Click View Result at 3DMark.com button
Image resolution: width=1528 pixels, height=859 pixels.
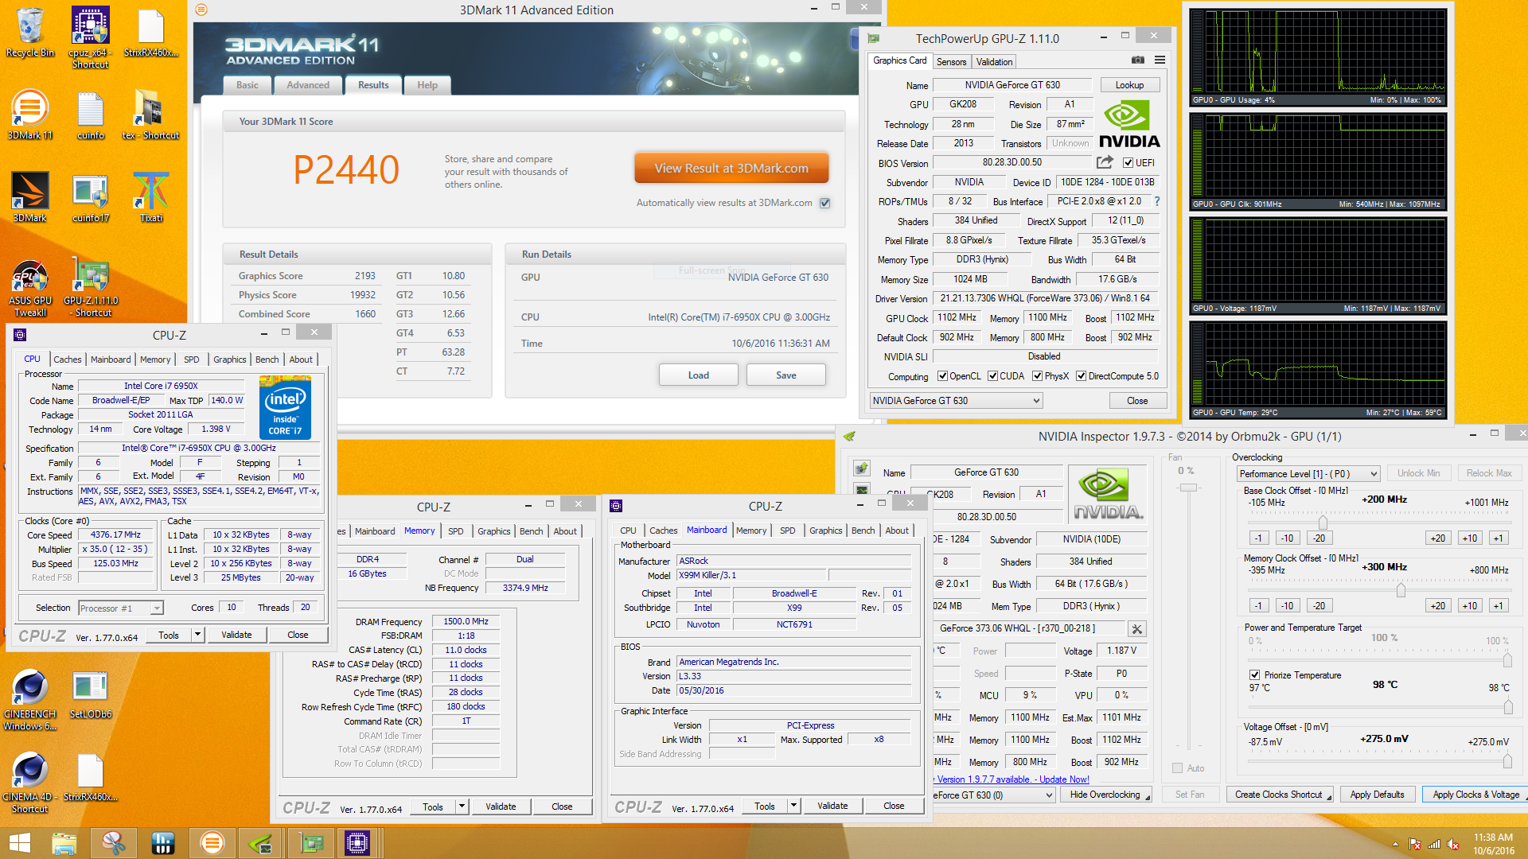coord(731,169)
